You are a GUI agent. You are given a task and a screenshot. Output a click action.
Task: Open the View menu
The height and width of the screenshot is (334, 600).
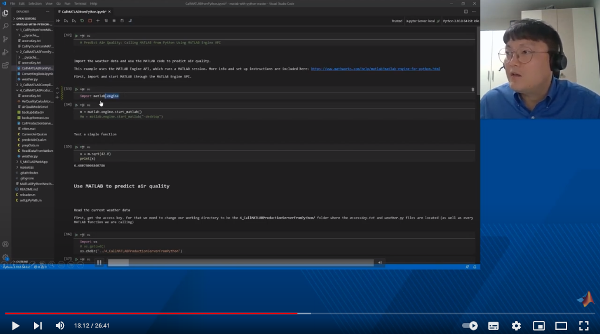coord(49,4)
